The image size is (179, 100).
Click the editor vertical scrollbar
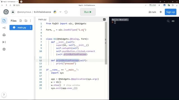pyautogui.click(x=106, y=43)
